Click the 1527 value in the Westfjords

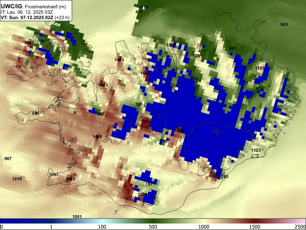coord(29,43)
